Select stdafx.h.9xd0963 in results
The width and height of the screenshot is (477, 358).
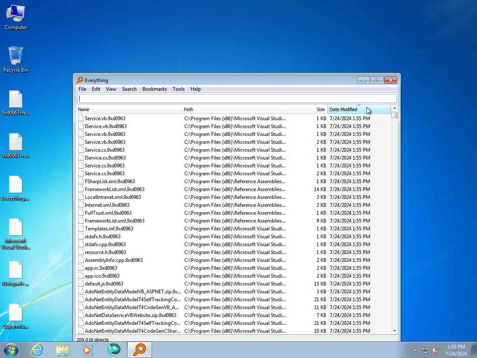click(x=103, y=237)
